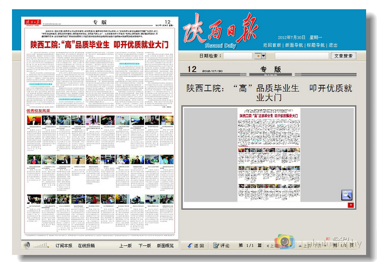Open the calendar date picker icon

click(257, 55)
